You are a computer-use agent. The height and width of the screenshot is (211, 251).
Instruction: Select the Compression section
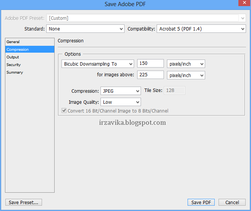(x=30, y=49)
